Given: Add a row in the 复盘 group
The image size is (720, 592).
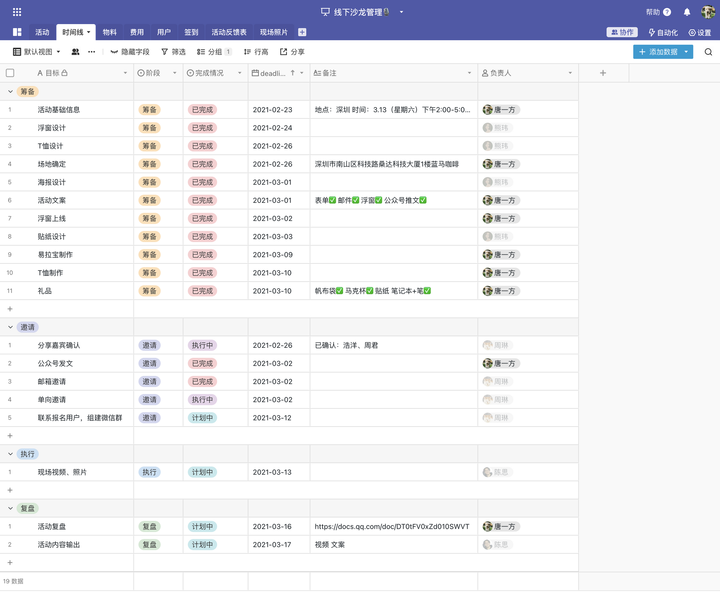Looking at the screenshot, I should click(10, 562).
